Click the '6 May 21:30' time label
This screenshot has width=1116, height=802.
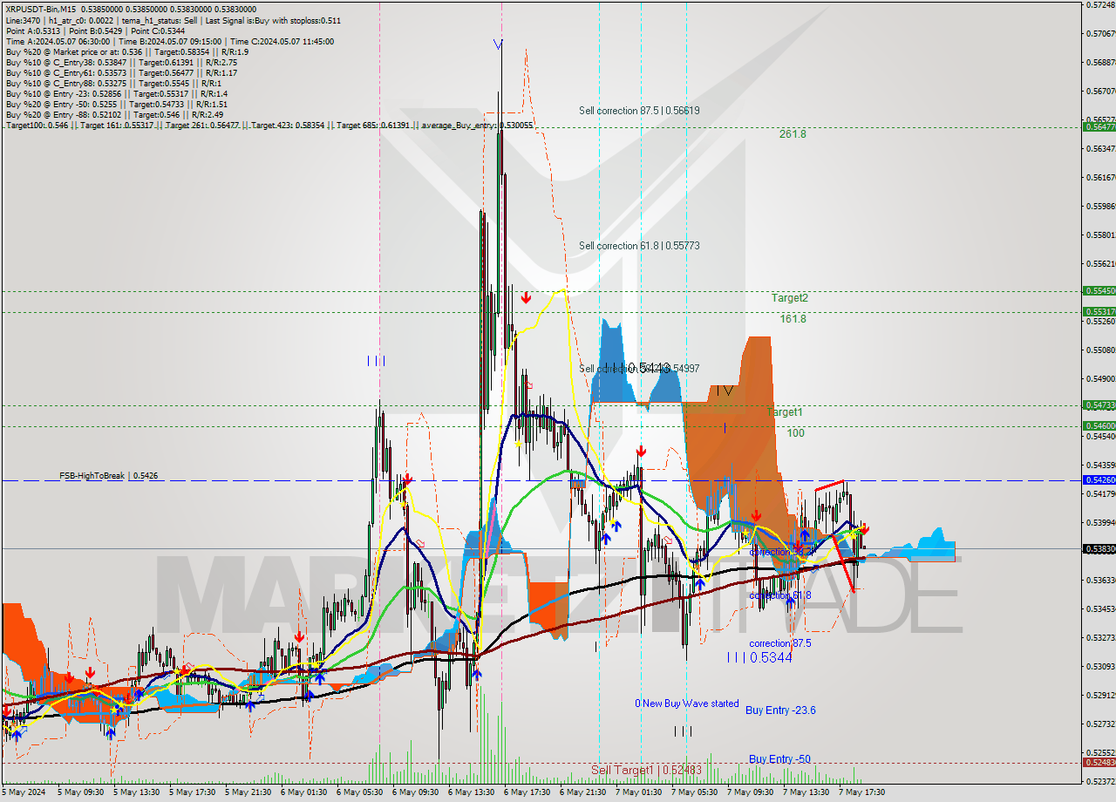[583, 792]
